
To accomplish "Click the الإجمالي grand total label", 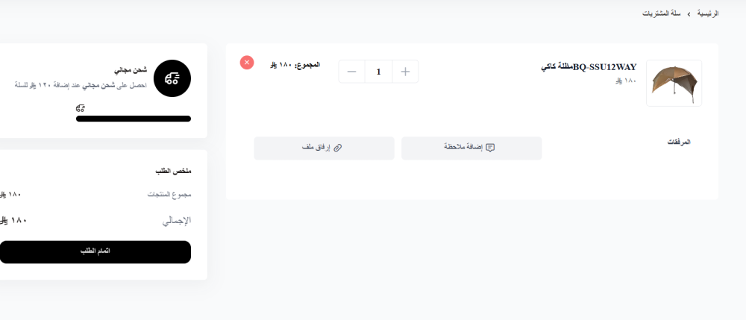I will pyautogui.click(x=177, y=221).
